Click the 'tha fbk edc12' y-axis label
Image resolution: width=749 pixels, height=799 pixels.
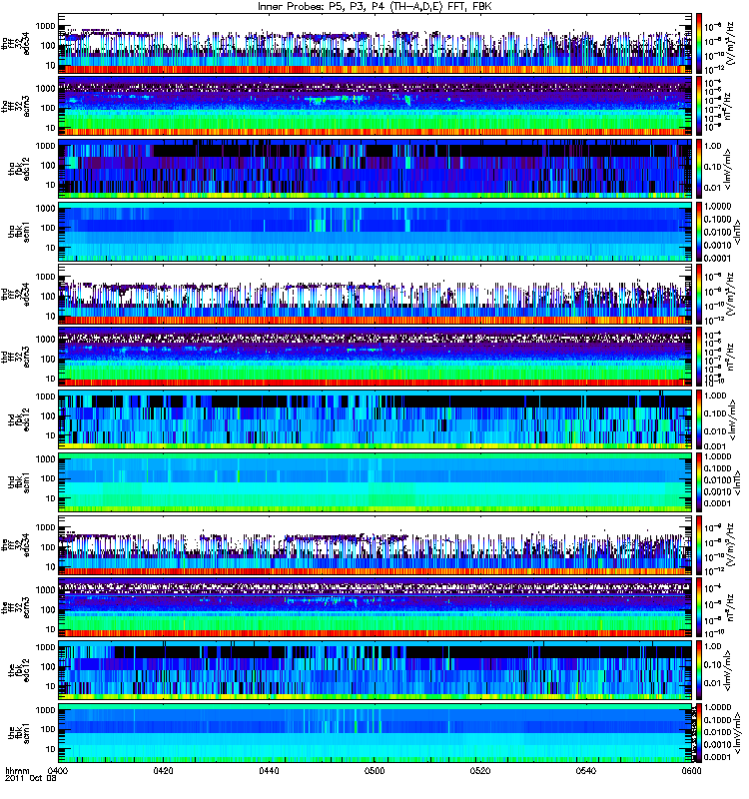pos(19,169)
